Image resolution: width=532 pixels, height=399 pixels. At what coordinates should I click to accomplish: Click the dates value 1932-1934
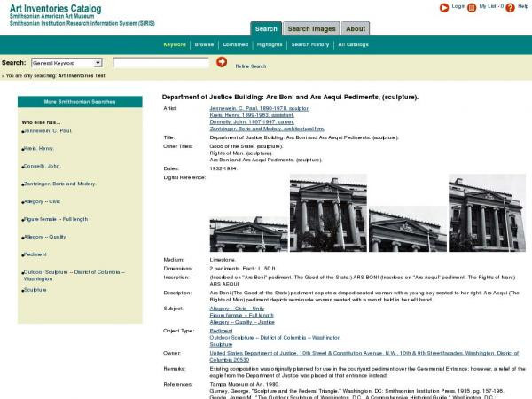point(223,168)
